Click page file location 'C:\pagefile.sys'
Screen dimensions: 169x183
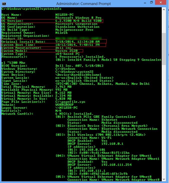pos(70,102)
